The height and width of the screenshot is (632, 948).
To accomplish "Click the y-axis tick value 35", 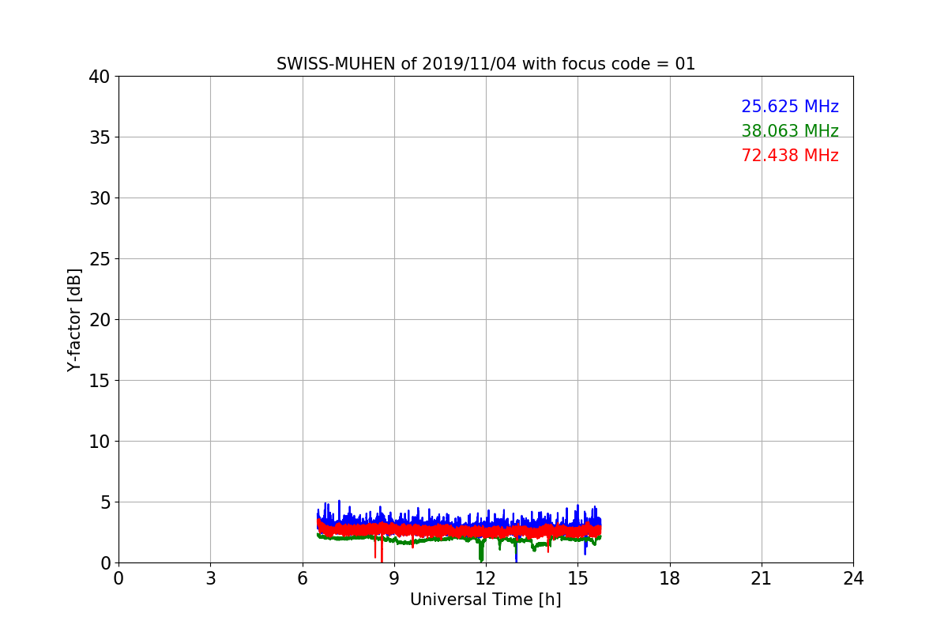I will [99, 137].
